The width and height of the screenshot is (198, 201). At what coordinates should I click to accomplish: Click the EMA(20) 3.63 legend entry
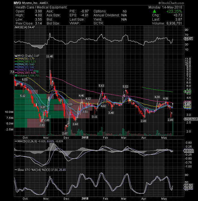25,64
